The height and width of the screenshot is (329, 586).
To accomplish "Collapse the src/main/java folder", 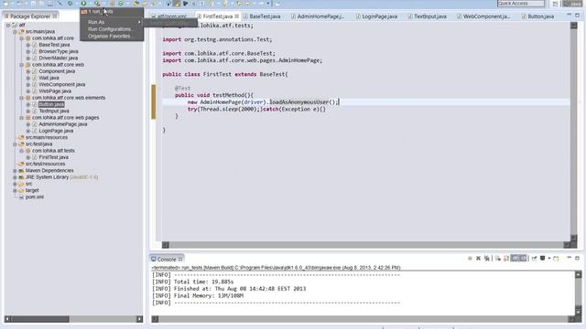I will pos(15,32).
